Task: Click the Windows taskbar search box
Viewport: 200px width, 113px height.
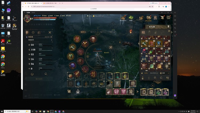Action: click(x=17, y=111)
